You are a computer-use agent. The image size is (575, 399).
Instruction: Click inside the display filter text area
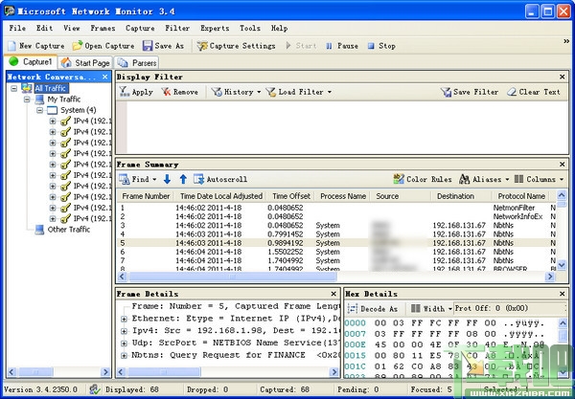pos(347,127)
